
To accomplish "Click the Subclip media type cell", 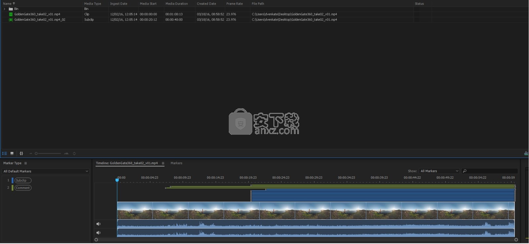I will click(x=89, y=19).
